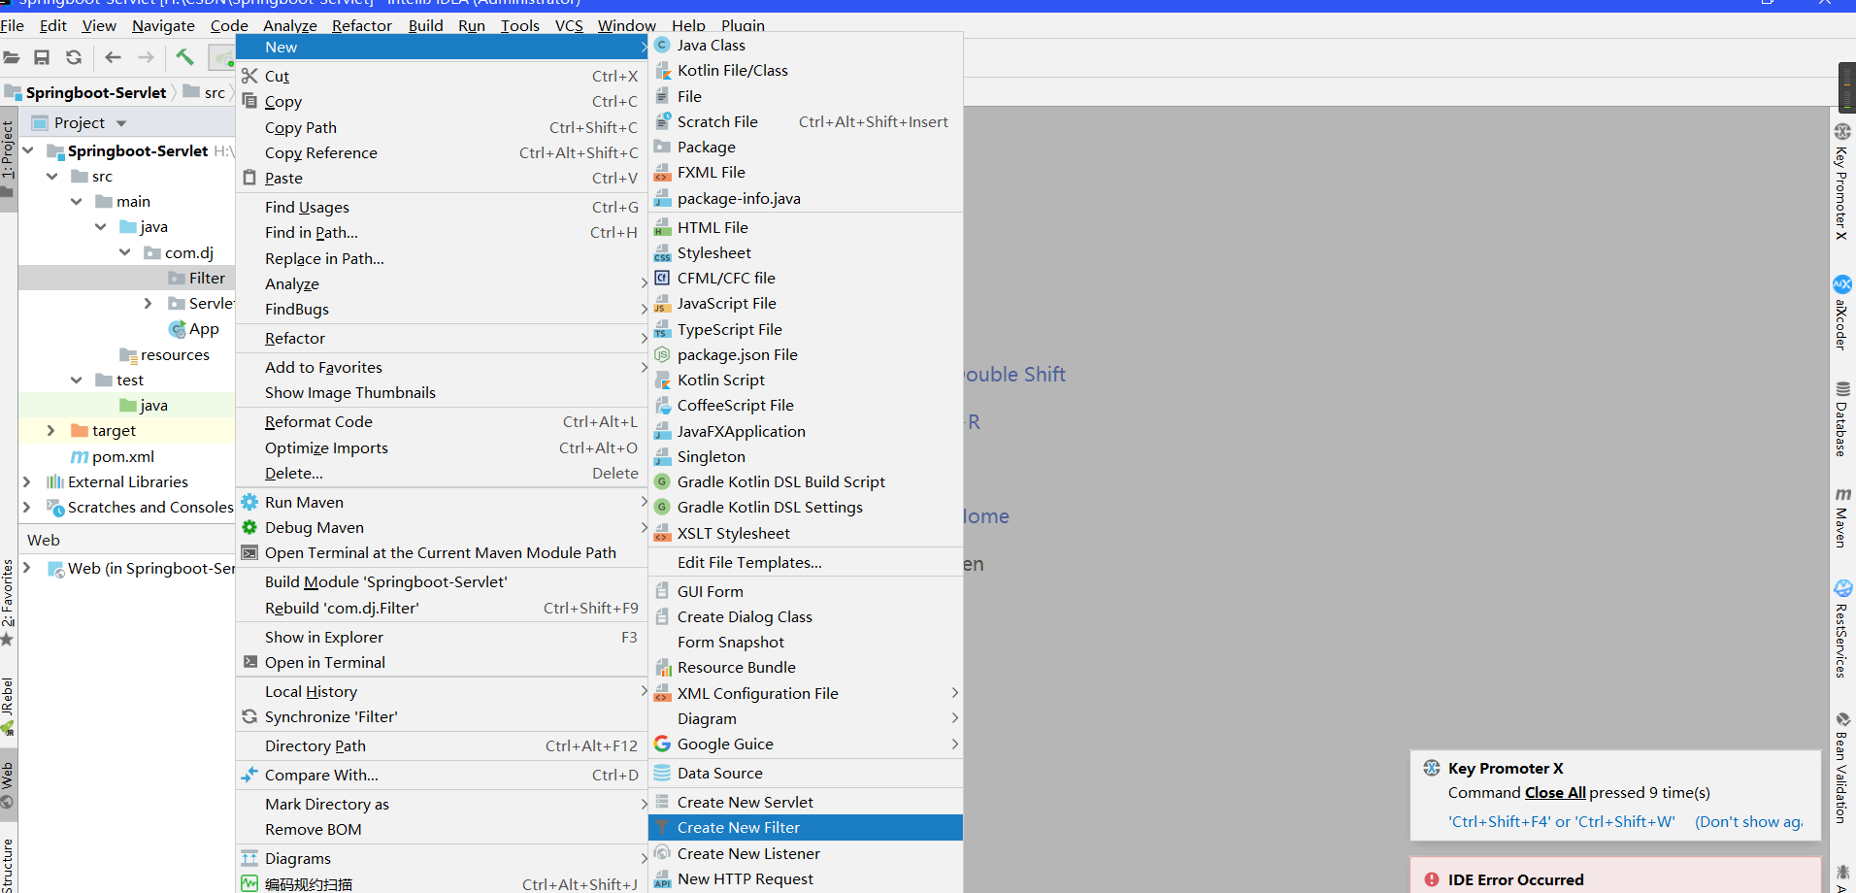Open the Refactor menu in menu bar
The height and width of the screenshot is (893, 1856).
362,25
